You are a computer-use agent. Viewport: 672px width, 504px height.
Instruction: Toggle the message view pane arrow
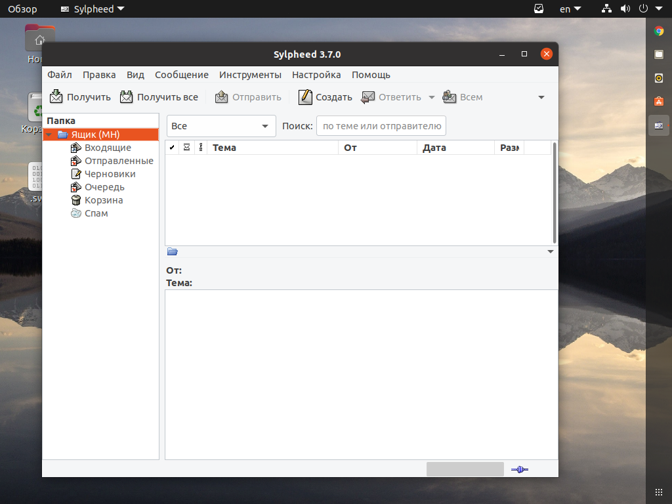pyautogui.click(x=551, y=251)
